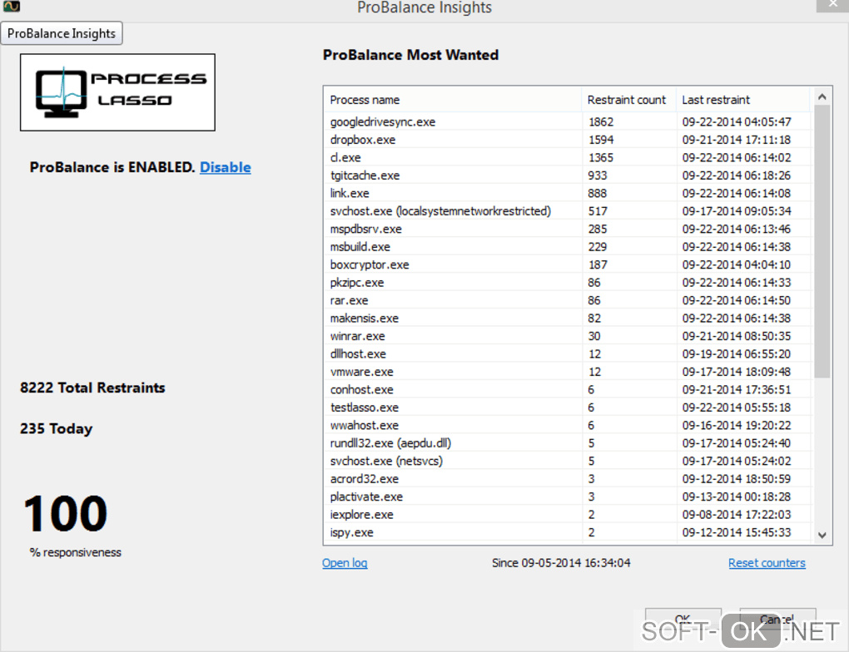The height and width of the screenshot is (652, 849).
Task: Click restraint count 1365
Action: (x=601, y=157)
